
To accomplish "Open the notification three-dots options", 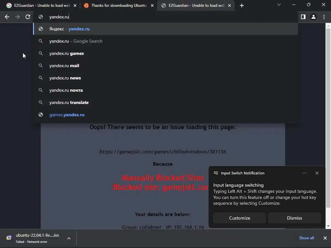I will (x=304, y=173).
